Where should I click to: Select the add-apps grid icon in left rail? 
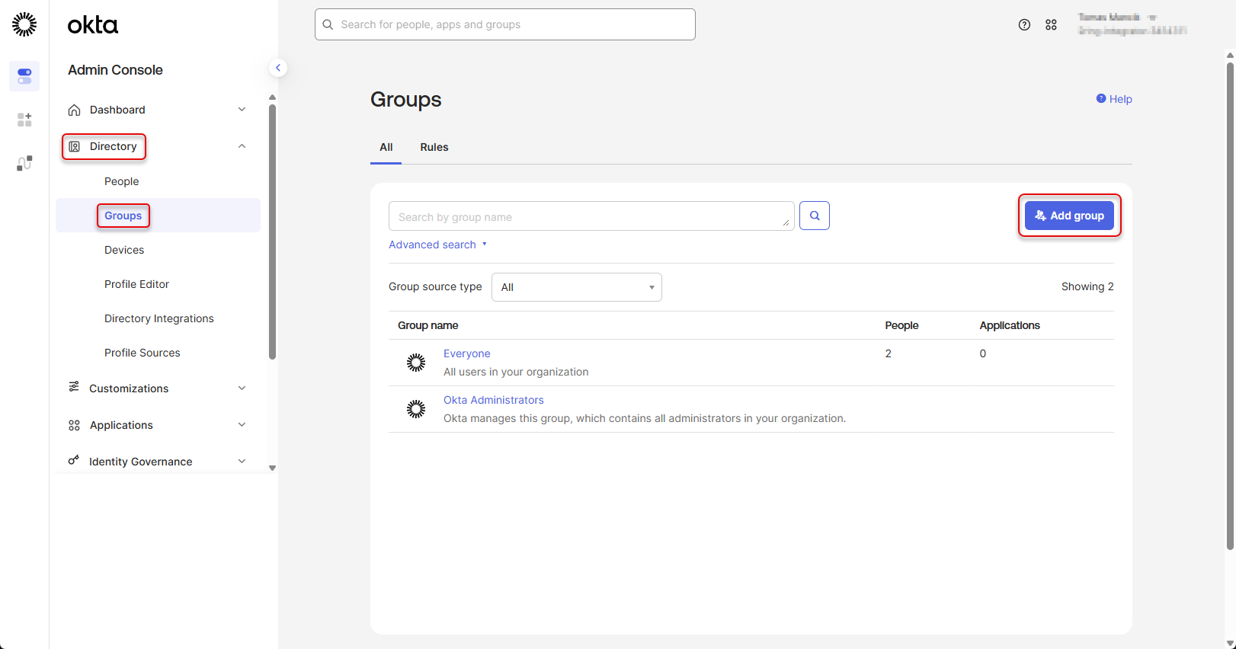[24, 120]
